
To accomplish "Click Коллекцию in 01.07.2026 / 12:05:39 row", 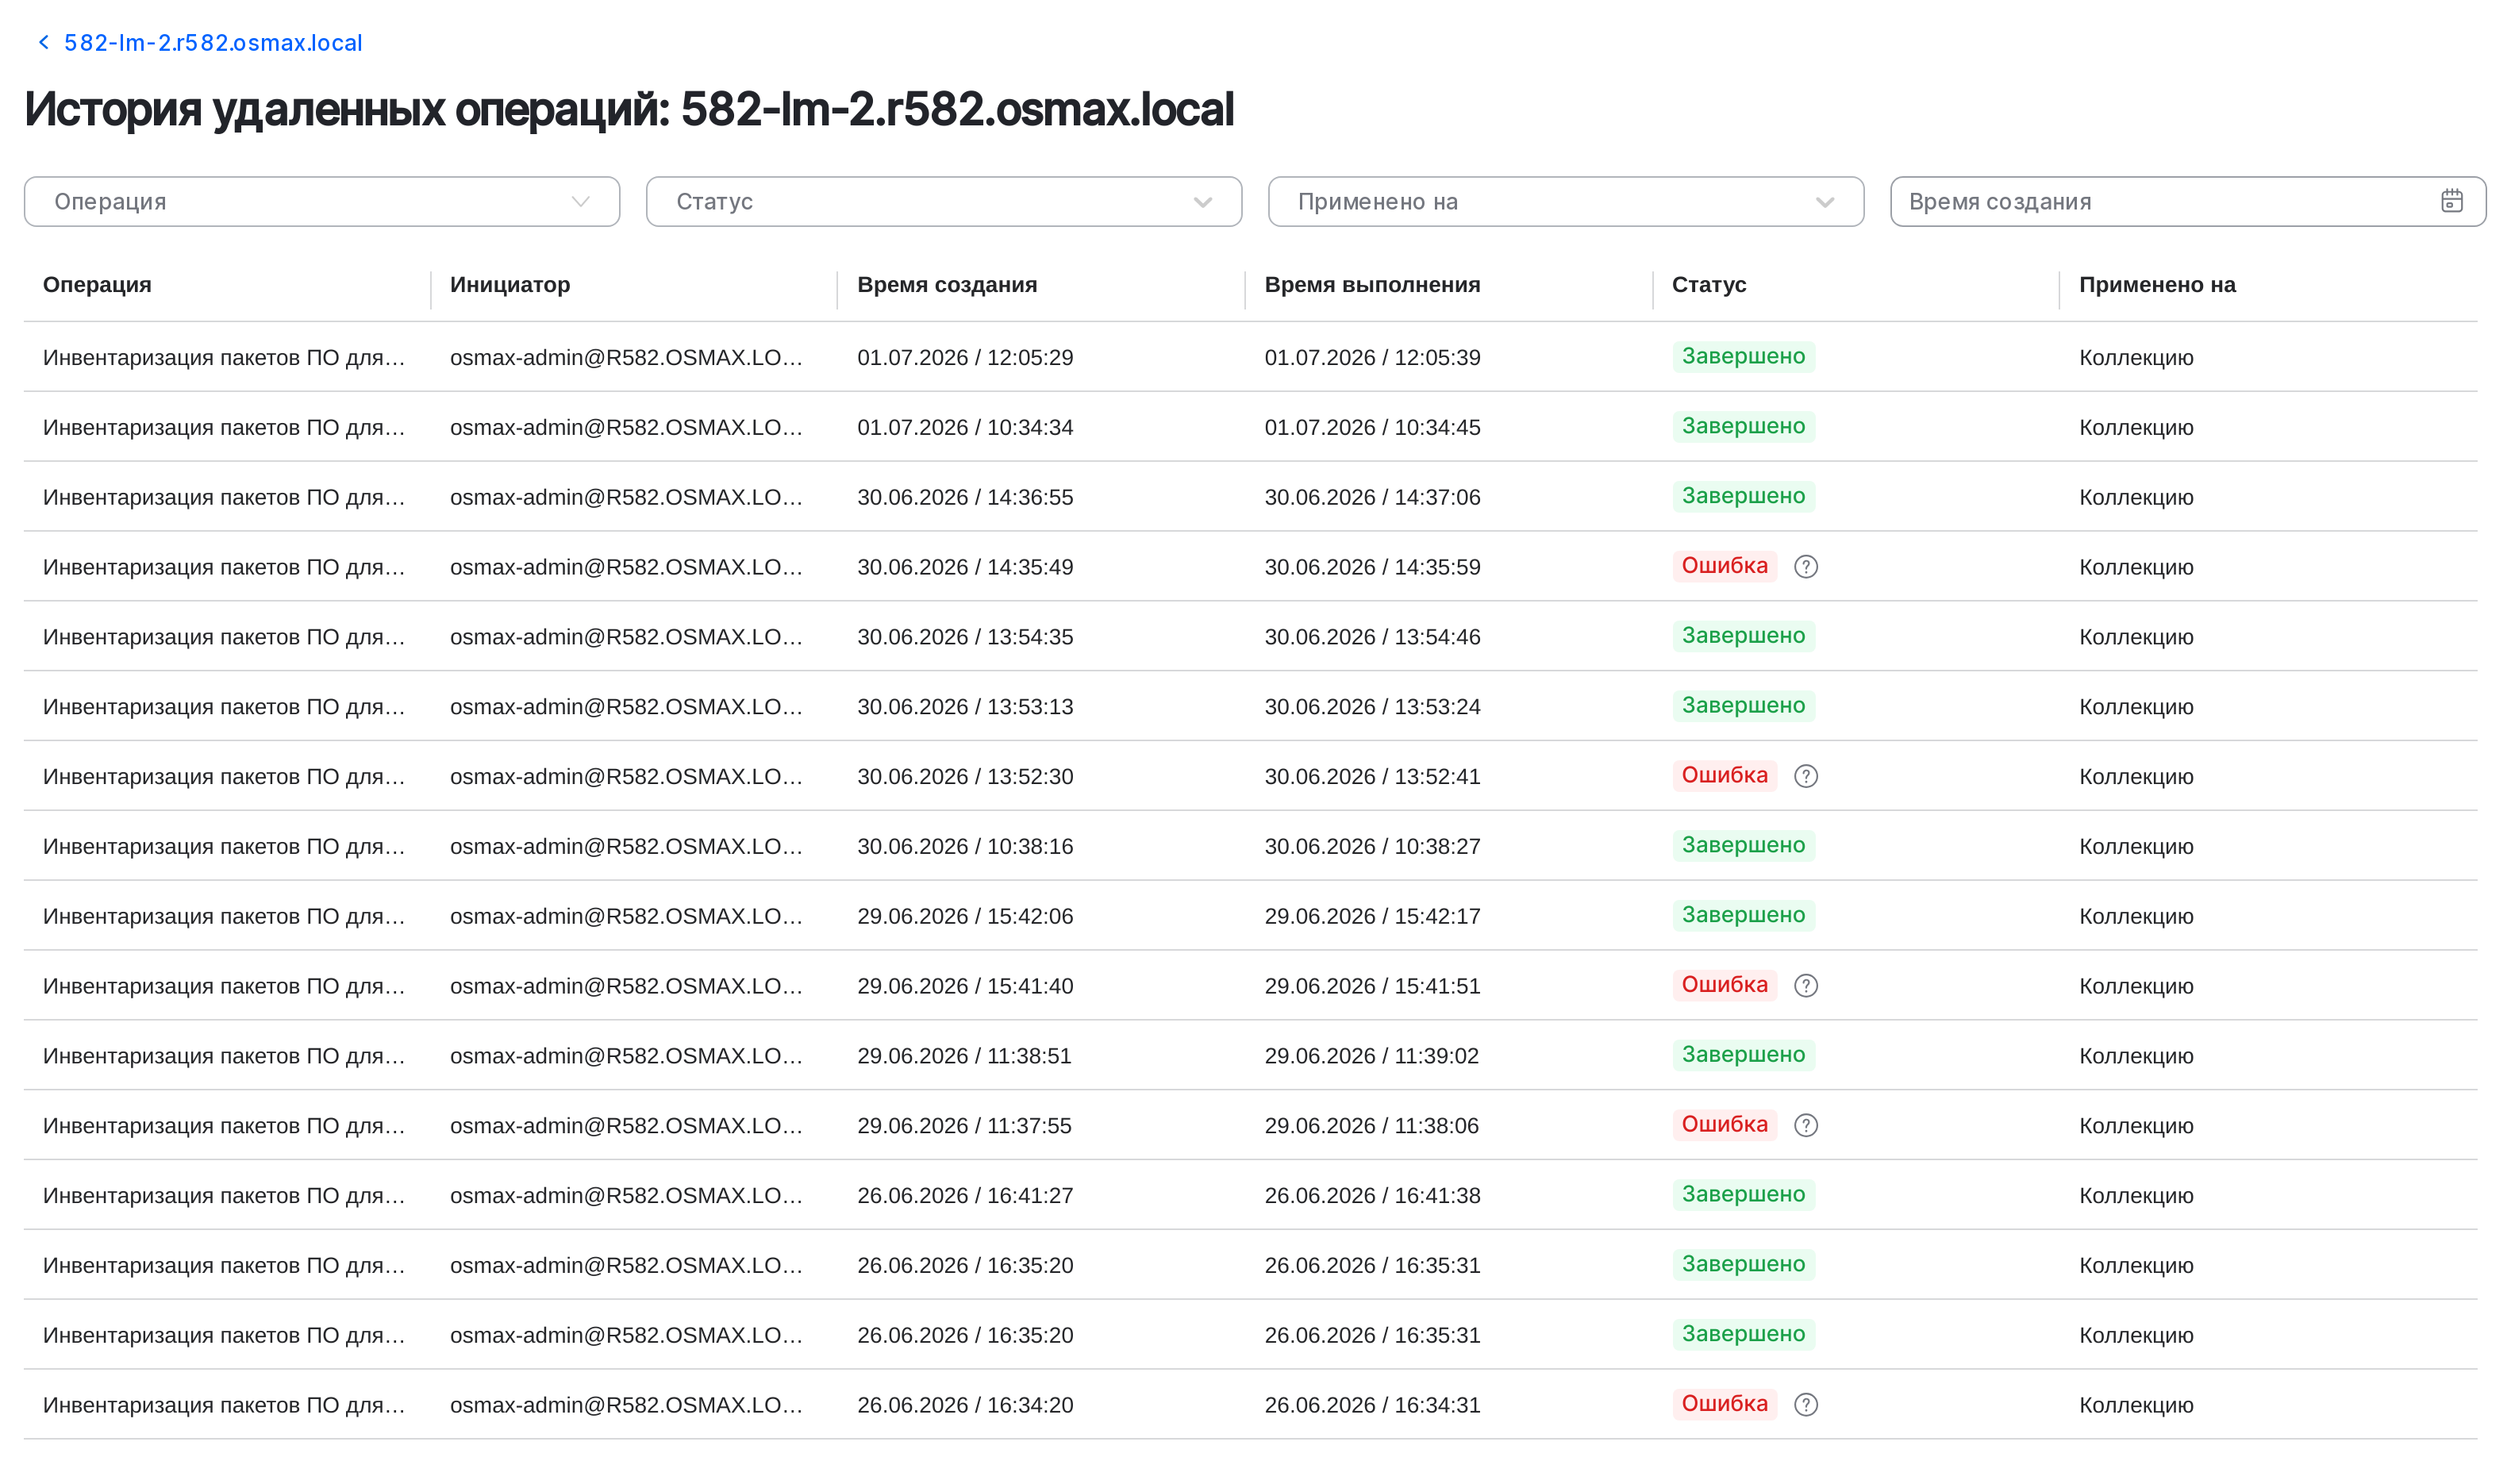I will tap(2136, 358).
